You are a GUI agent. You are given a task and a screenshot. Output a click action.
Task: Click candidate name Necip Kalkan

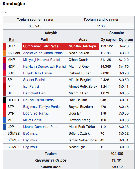click(79, 53)
